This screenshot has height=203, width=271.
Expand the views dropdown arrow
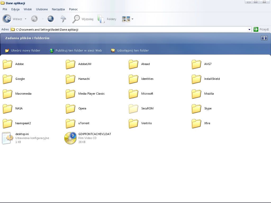132,19
